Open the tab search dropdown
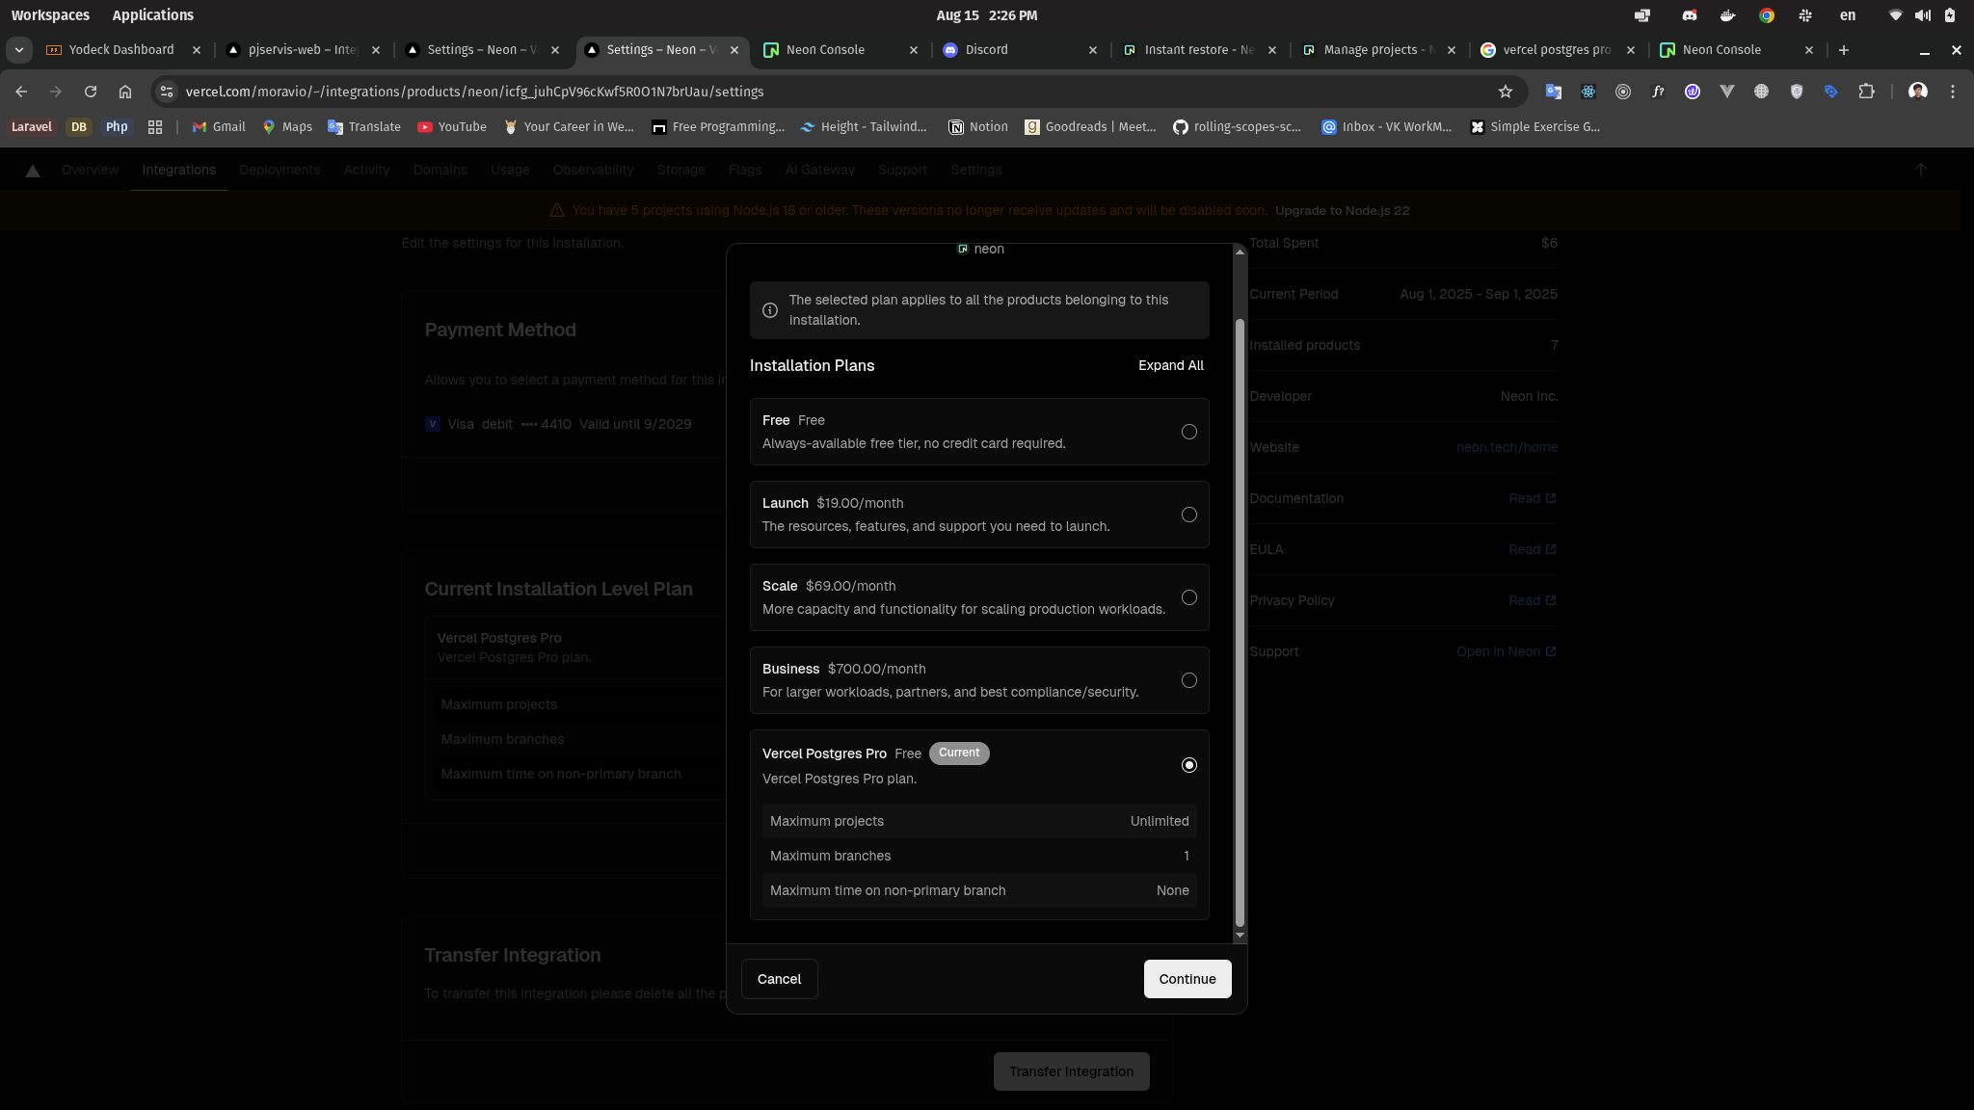 pos(19,50)
